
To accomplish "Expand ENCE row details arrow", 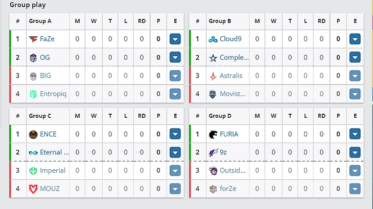I will 175,134.
